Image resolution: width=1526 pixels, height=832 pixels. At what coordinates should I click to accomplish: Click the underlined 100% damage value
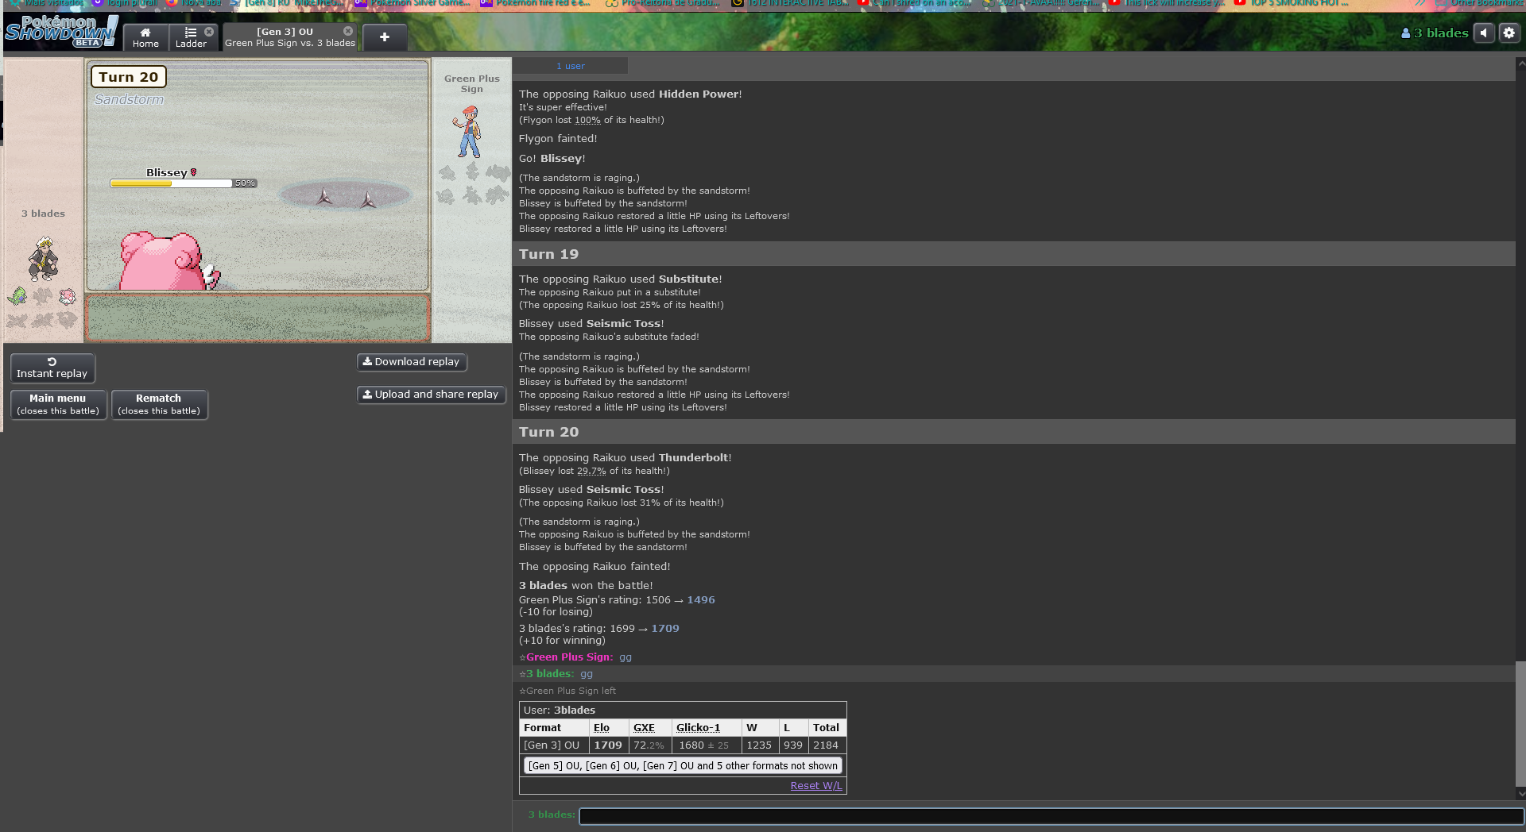point(587,120)
